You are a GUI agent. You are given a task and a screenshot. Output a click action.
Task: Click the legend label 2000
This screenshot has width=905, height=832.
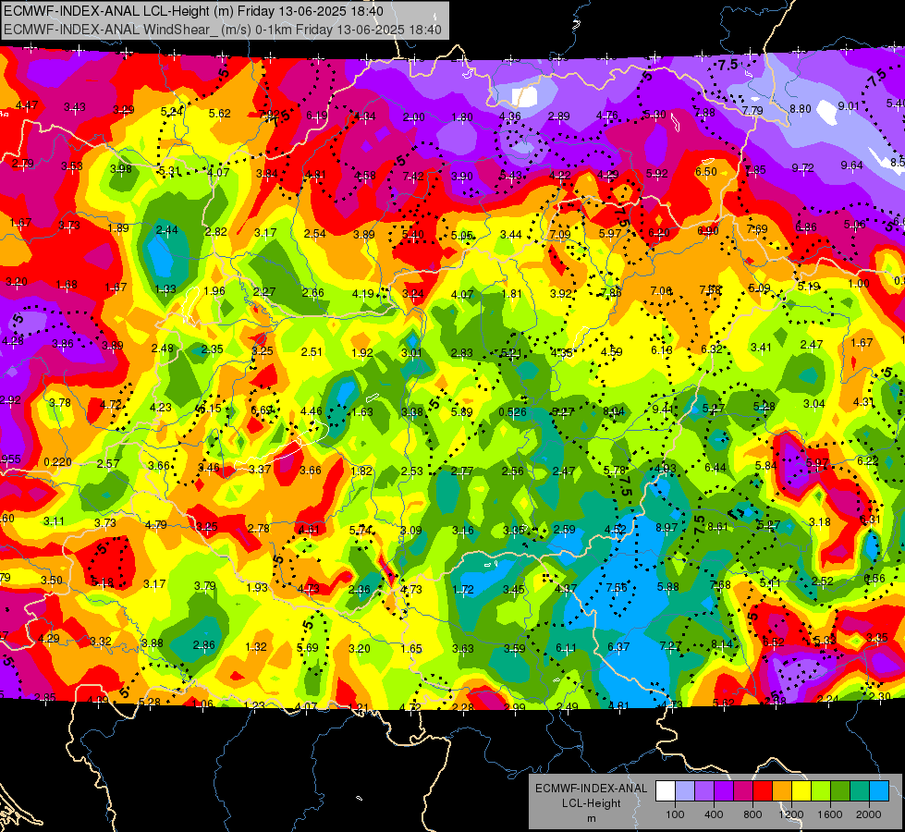click(x=869, y=814)
